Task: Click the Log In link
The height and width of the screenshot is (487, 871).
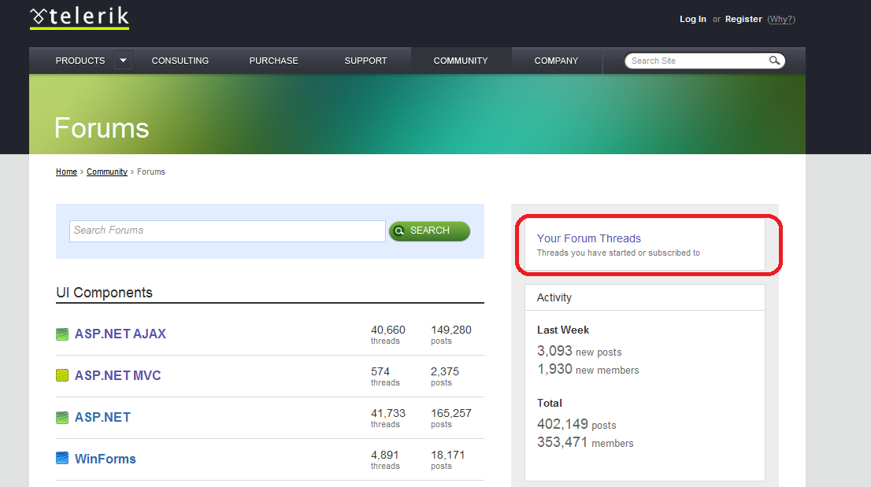Action: click(x=693, y=19)
